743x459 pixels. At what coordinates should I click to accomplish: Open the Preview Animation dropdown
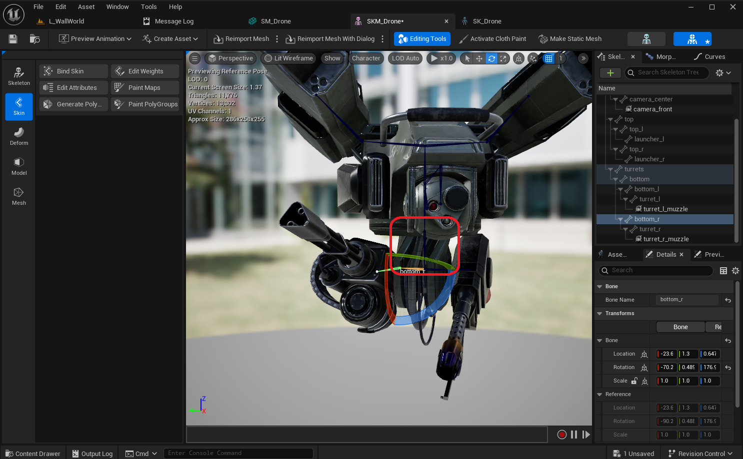tap(95, 39)
